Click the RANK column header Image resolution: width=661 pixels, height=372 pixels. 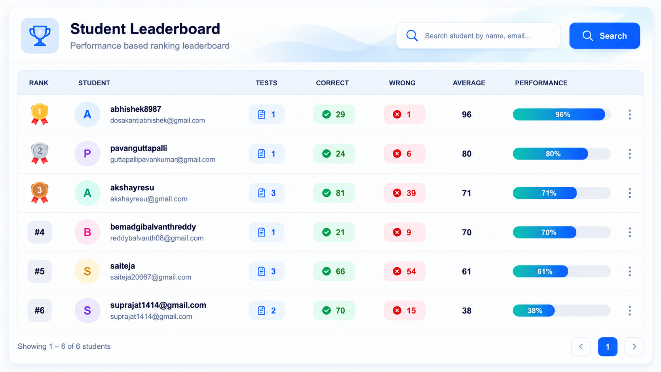click(39, 83)
